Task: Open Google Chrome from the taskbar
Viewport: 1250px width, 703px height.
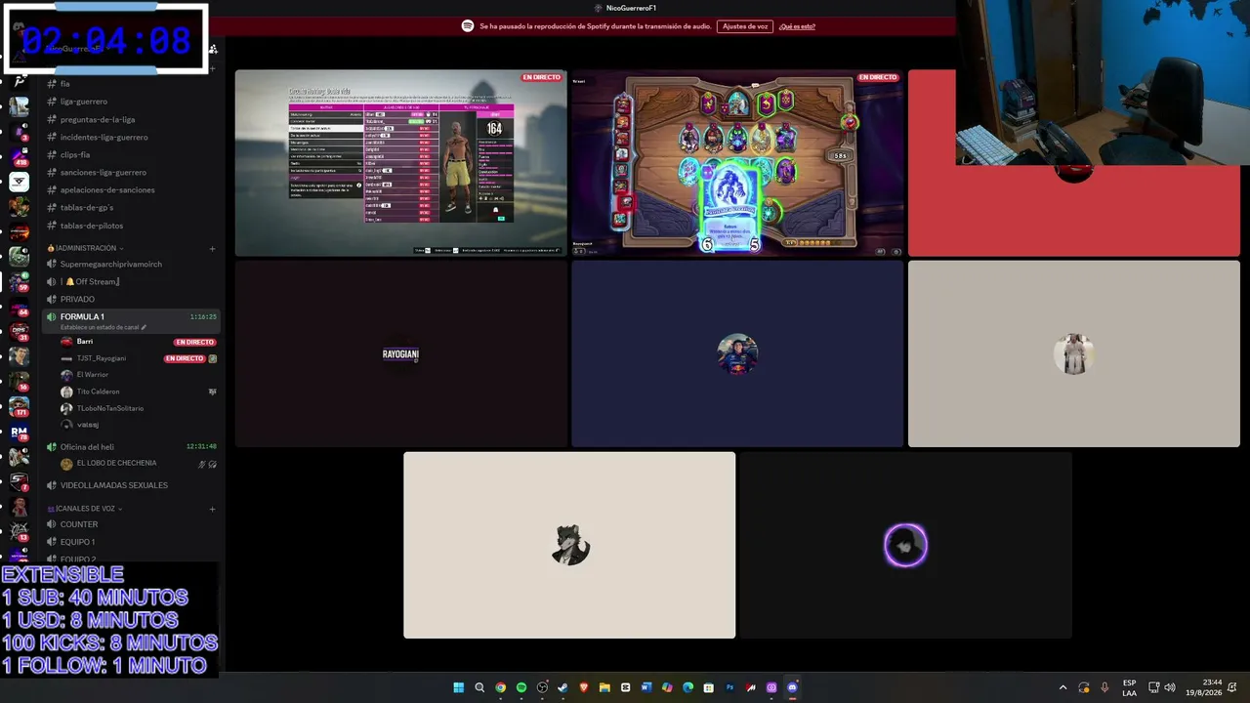Action: pos(500,687)
